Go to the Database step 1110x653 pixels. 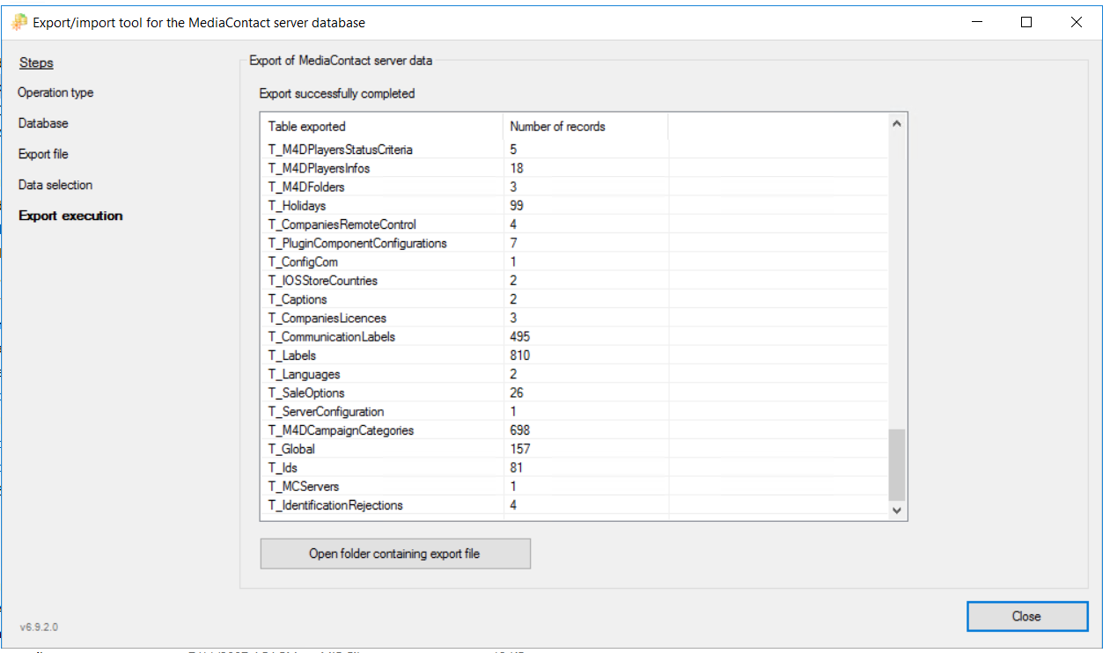point(43,123)
